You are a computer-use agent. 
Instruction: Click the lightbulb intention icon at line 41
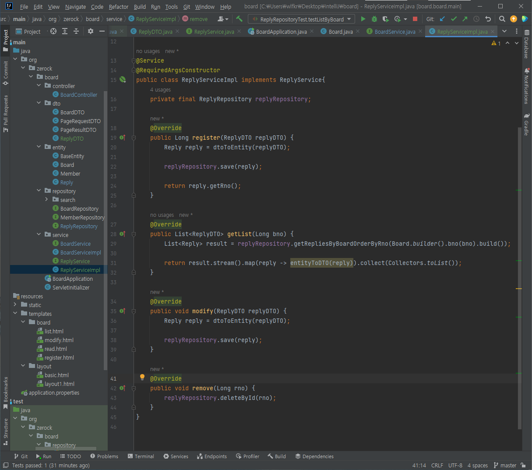[142, 377]
